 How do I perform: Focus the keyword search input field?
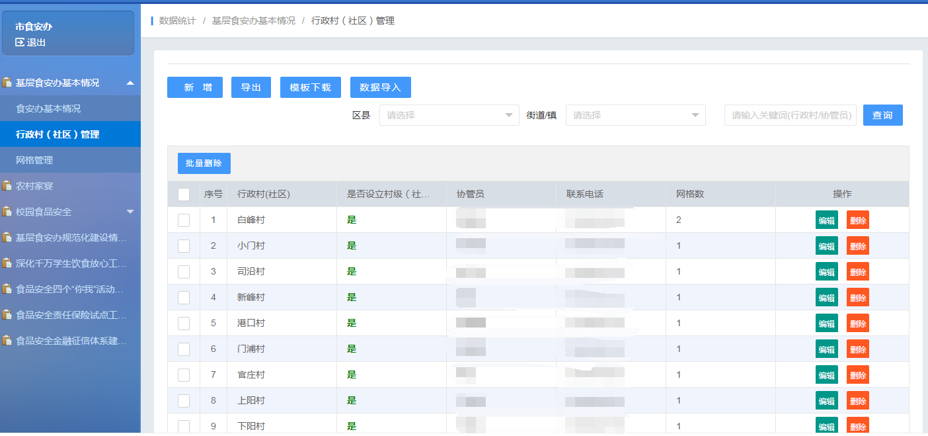(791, 115)
